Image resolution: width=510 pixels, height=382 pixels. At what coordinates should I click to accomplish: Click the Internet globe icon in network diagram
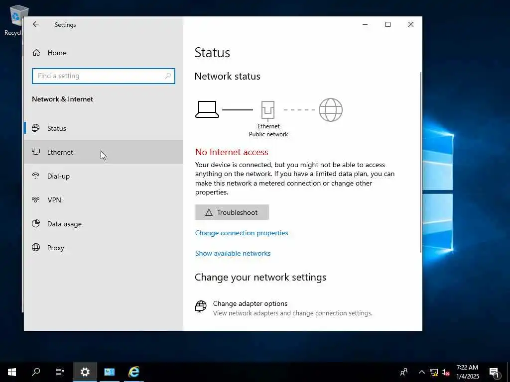tap(331, 110)
